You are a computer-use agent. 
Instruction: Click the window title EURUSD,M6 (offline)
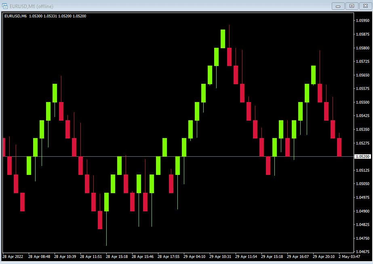(x=32, y=6)
